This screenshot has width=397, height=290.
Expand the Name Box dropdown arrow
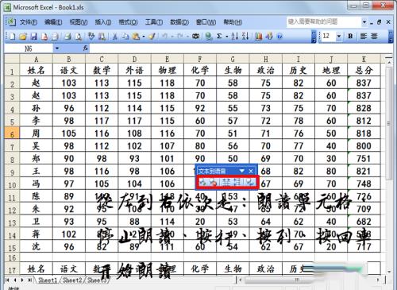(57, 48)
